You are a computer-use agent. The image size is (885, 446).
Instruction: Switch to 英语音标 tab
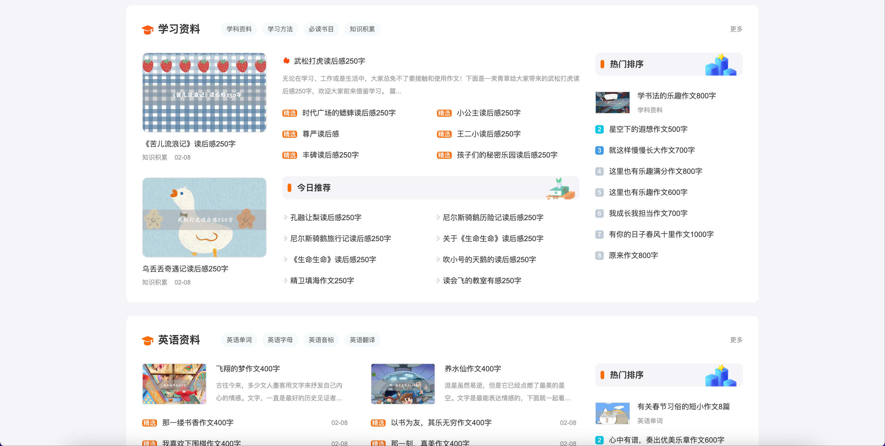[321, 340]
